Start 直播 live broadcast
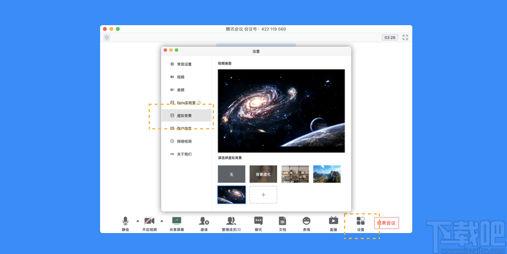The width and height of the screenshot is (507, 254). pyautogui.click(x=333, y=223)
